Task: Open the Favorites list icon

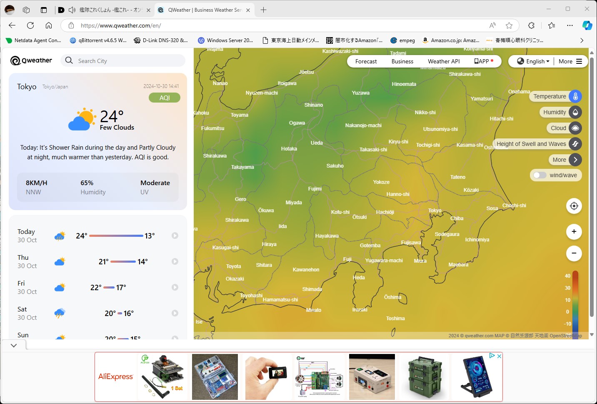Action: pyautogui.click(x=552, y=25)
